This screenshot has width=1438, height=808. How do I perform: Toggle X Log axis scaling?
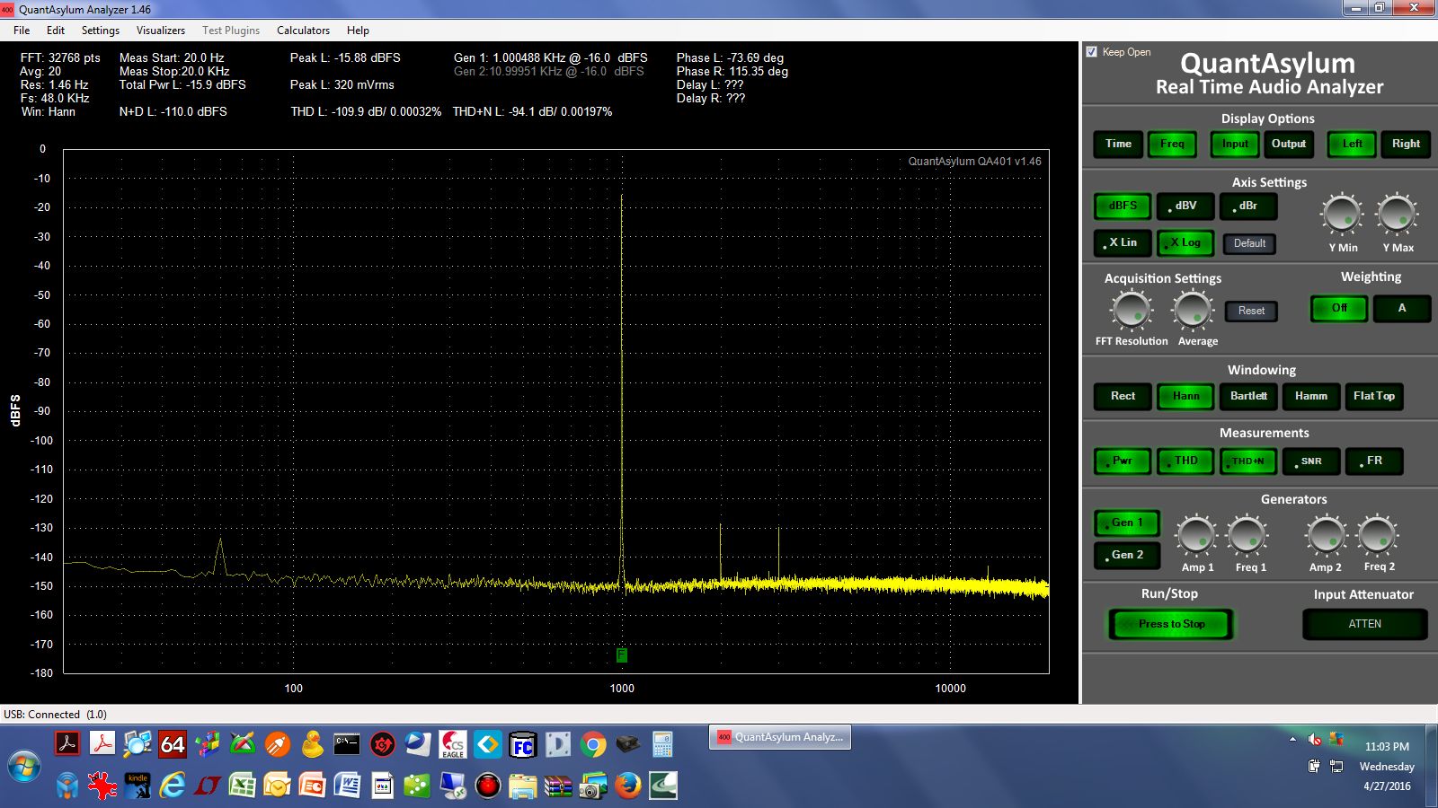pos(1185,242)
